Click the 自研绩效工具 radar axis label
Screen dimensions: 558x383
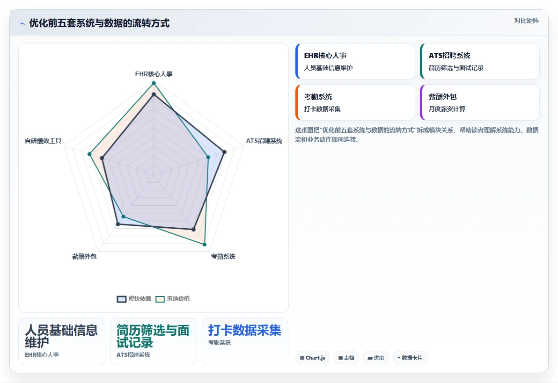[43, 141]
